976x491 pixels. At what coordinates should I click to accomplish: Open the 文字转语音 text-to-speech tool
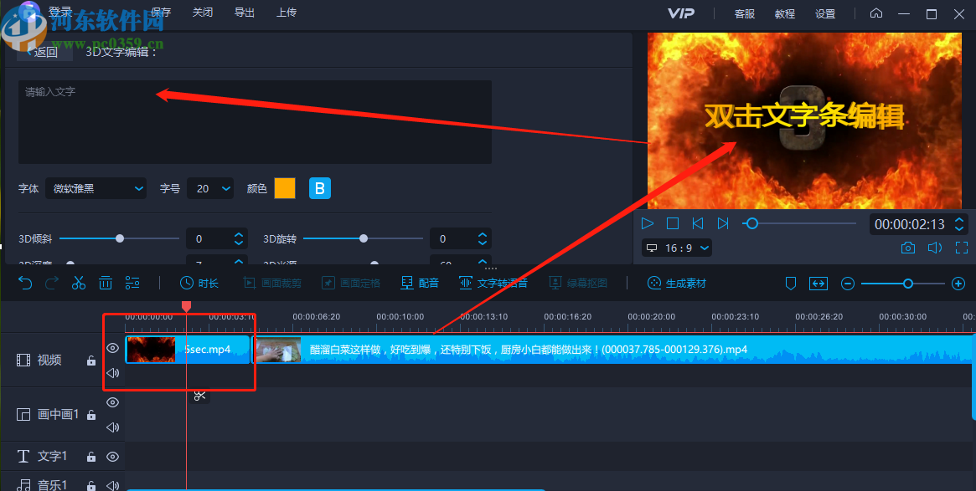click(x=493, y=283)
